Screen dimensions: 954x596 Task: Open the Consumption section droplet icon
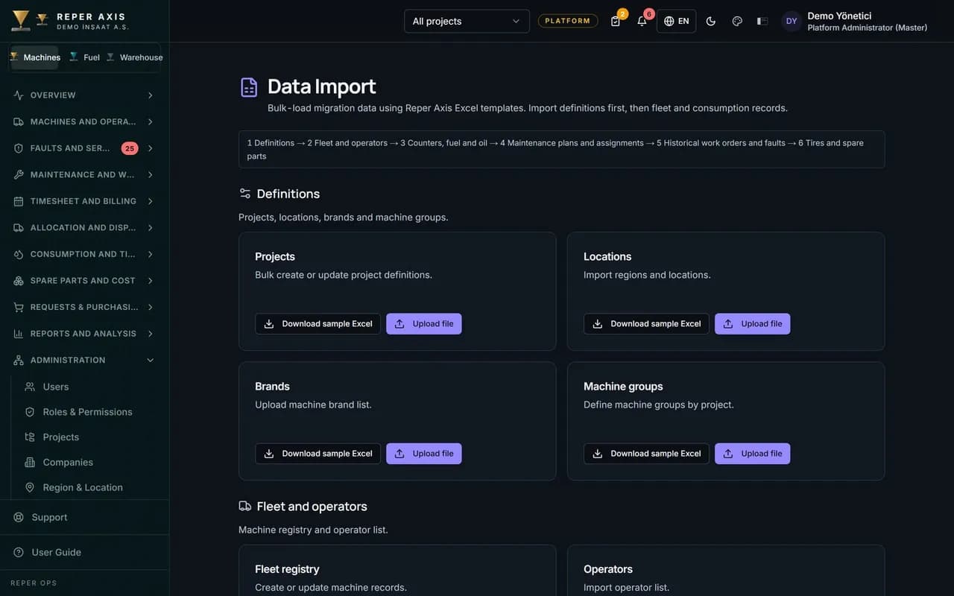click(x=19, y=254)
